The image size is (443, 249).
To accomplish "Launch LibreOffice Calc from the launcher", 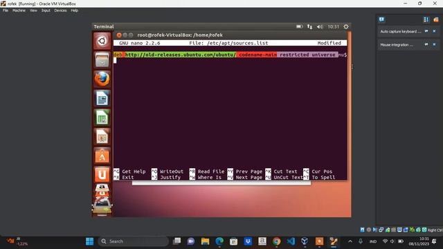I will coord(102,118).
